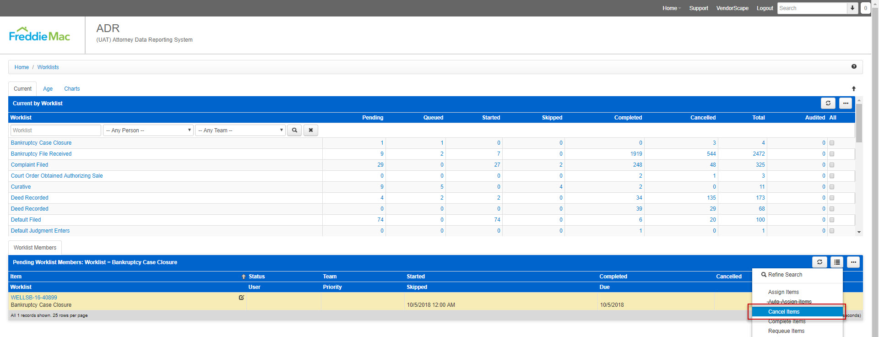
Task: Open the Any Person dropdown
Action: point(148,130)
